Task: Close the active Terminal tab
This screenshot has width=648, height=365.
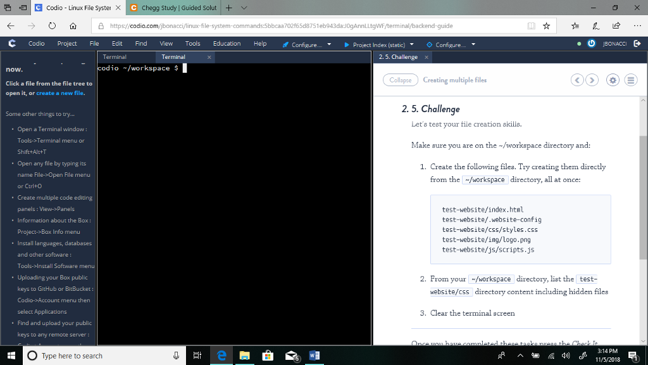Action: pyautogui.click(x=209, y=57)
